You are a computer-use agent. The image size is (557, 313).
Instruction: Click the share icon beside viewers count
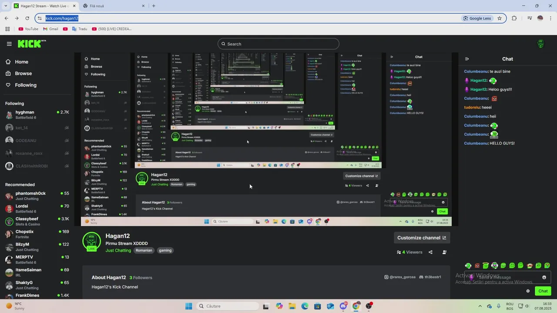click(430, 252)
